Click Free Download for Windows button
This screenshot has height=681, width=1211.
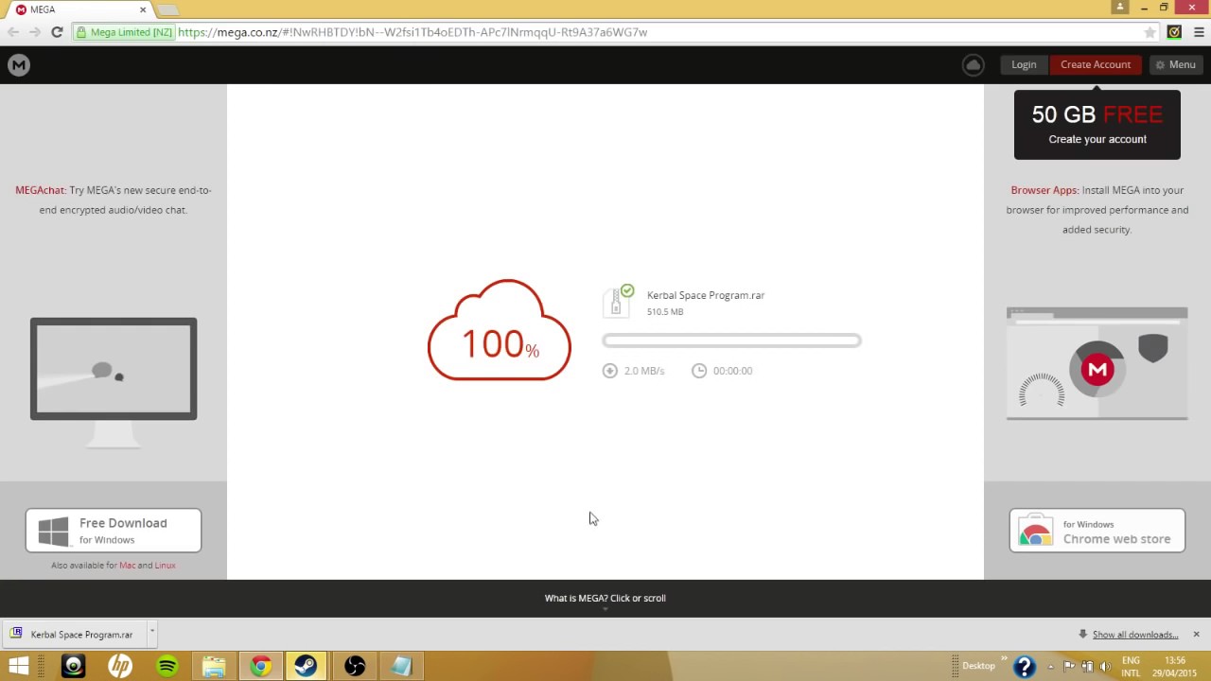tap(114, 531)
